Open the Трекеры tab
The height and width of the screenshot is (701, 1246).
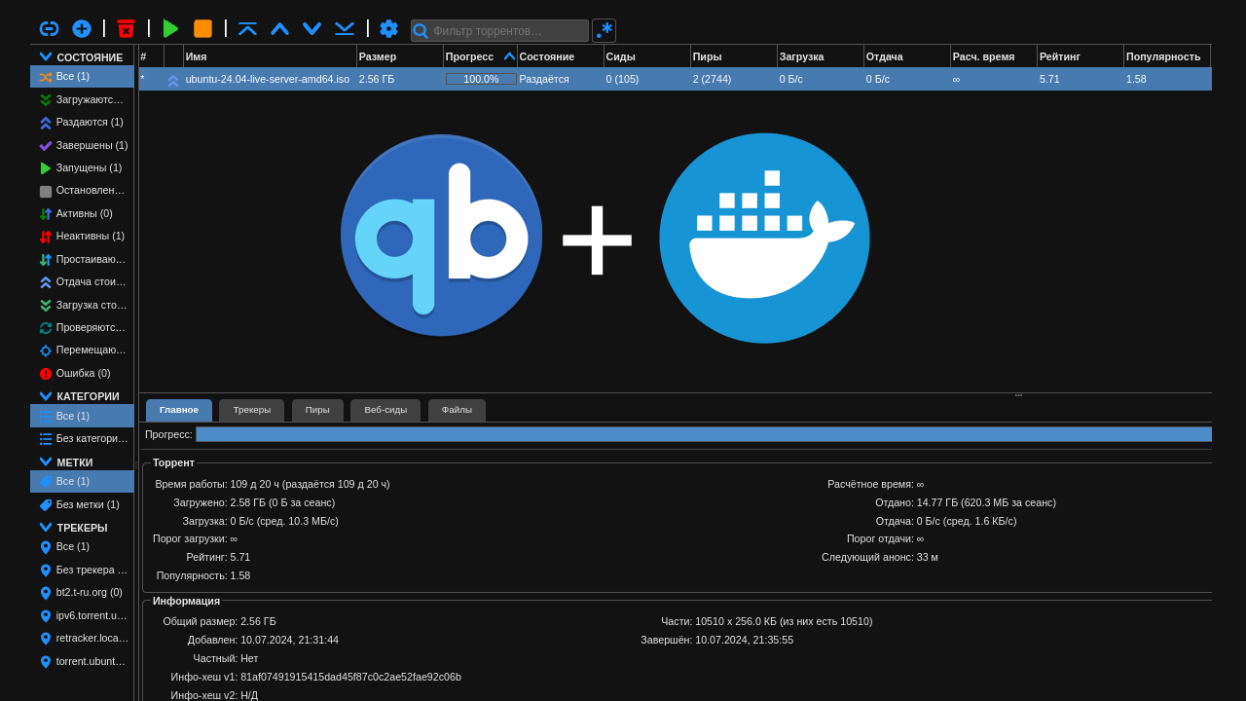coord(252,410)
